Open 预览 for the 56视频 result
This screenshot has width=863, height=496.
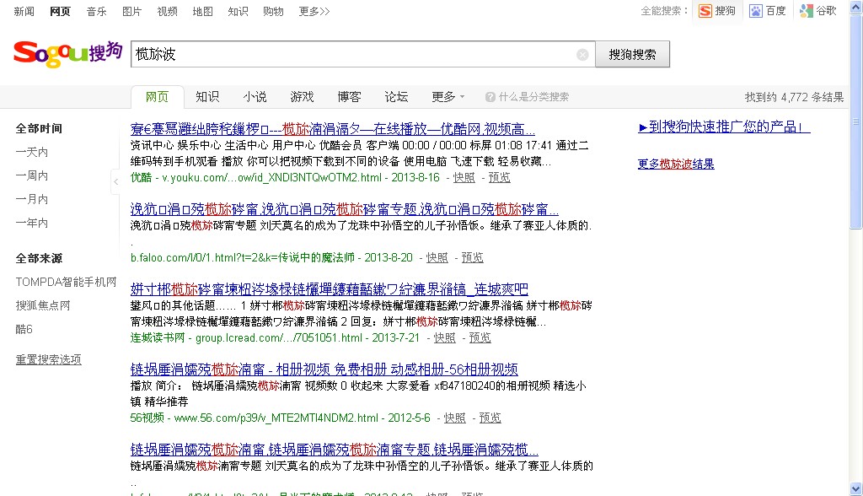pos(490,418)
